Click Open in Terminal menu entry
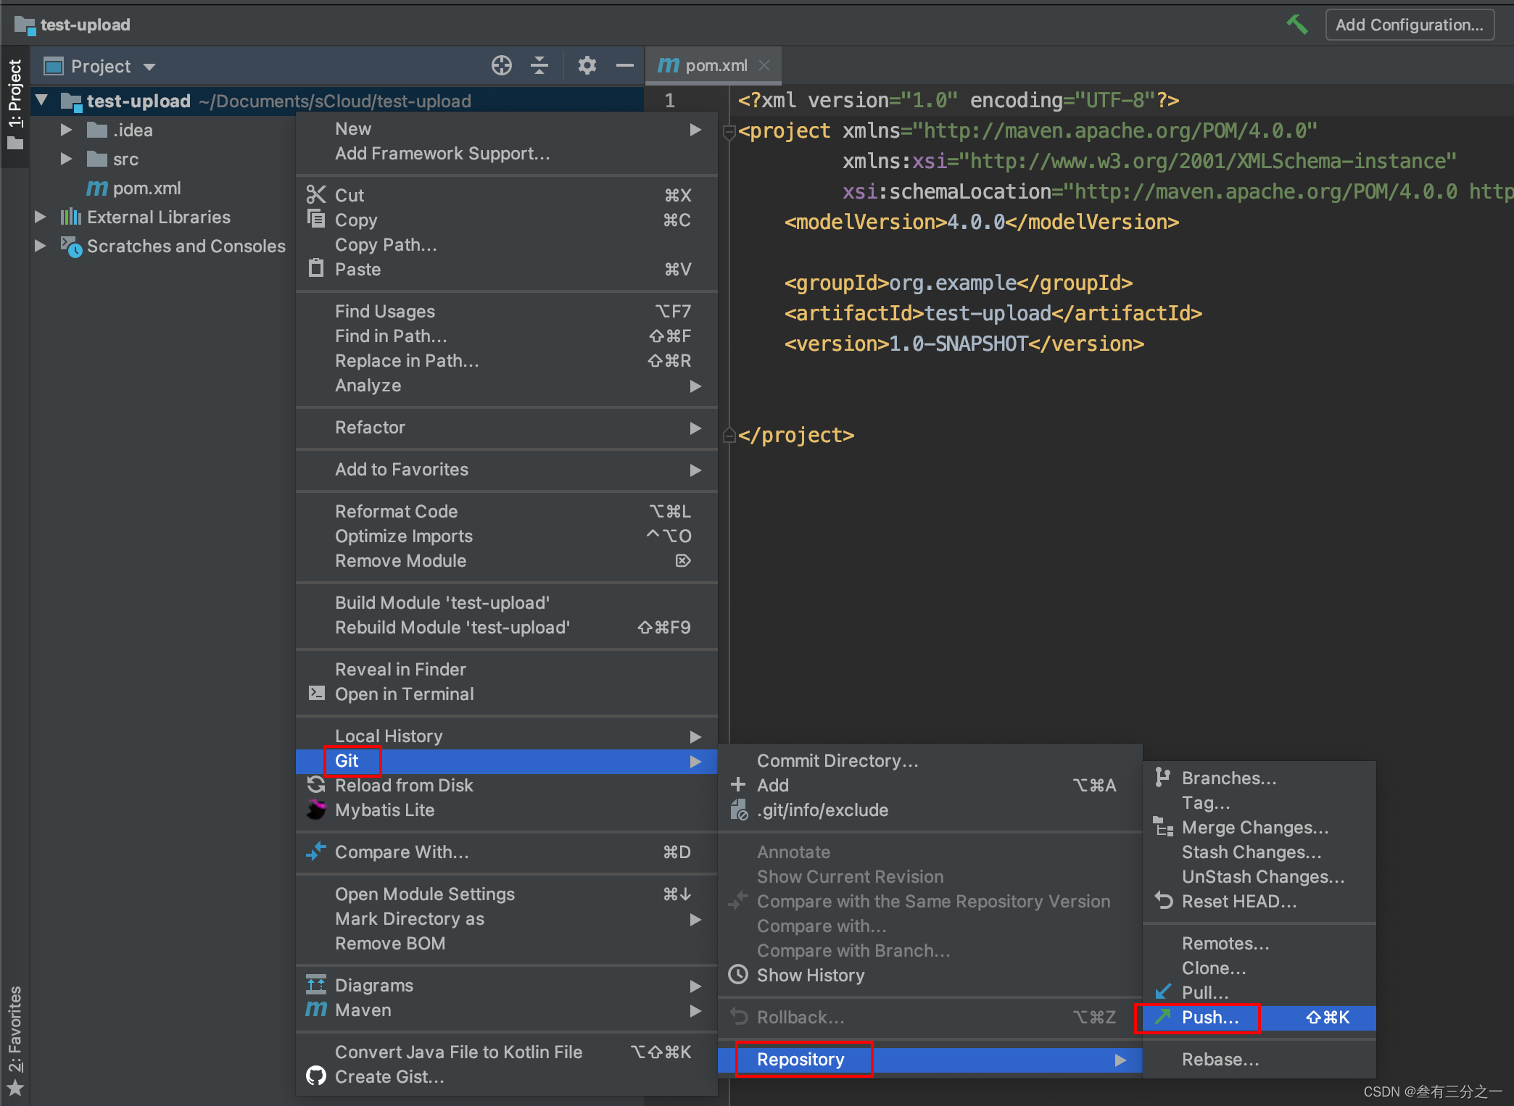Image resolution: width=1514 pixels, height=1106 pixels. [x=404, y=694]
